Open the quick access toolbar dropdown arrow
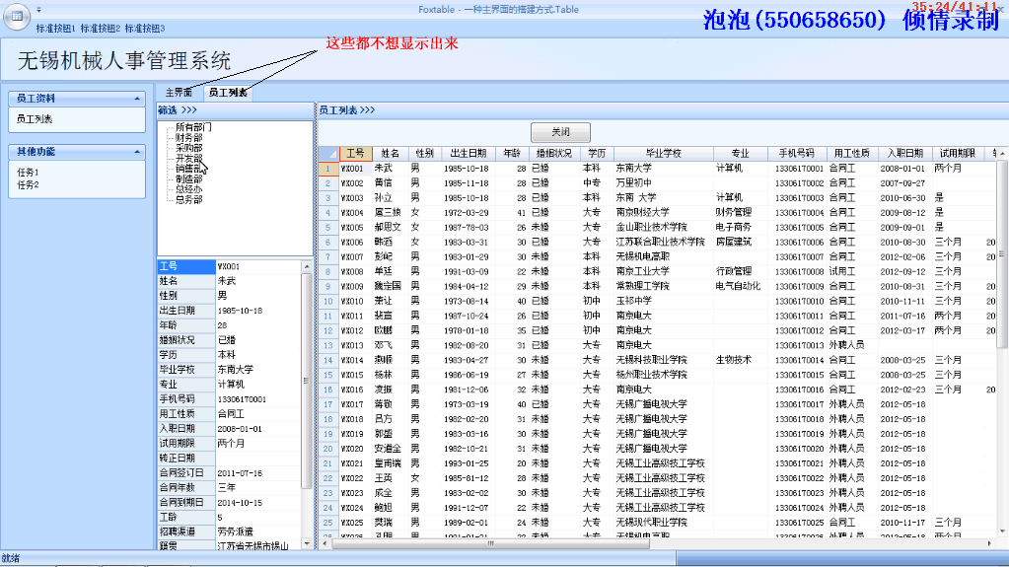This screenshot has width=1009, height=567. click(38, 10)
